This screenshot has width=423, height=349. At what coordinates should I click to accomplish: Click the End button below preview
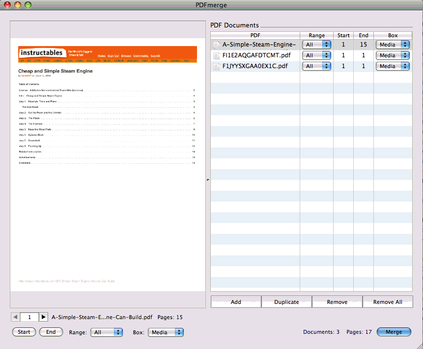[51, 332]
